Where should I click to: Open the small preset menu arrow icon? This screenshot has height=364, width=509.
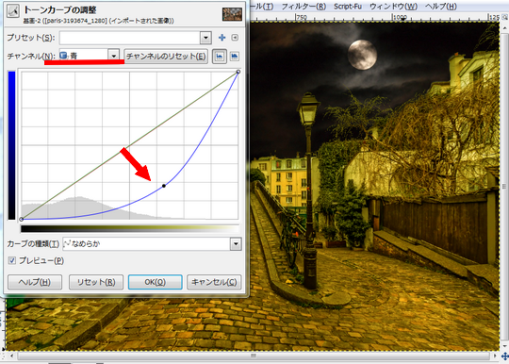(x=235, y=38)
